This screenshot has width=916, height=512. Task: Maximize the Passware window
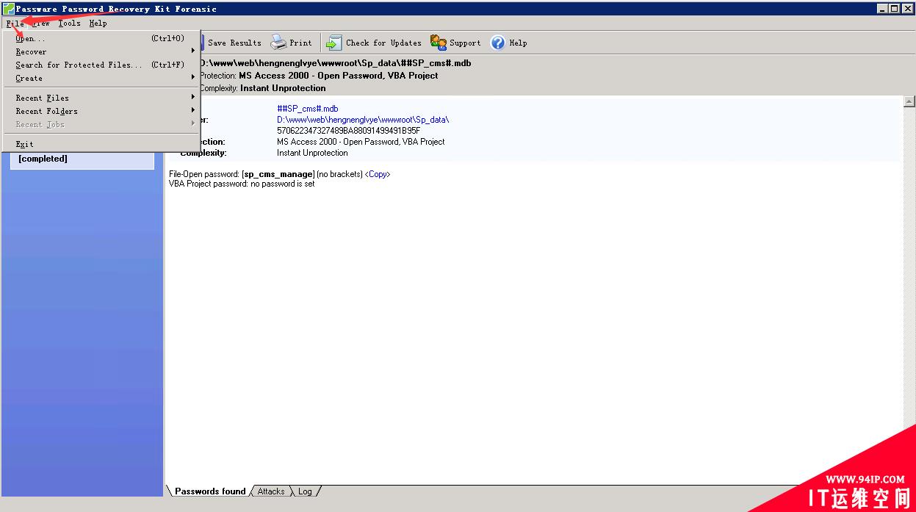pyautogui.click(x=895, y=9)
